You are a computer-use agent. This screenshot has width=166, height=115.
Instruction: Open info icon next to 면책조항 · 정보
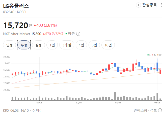[x=160, y=110]
